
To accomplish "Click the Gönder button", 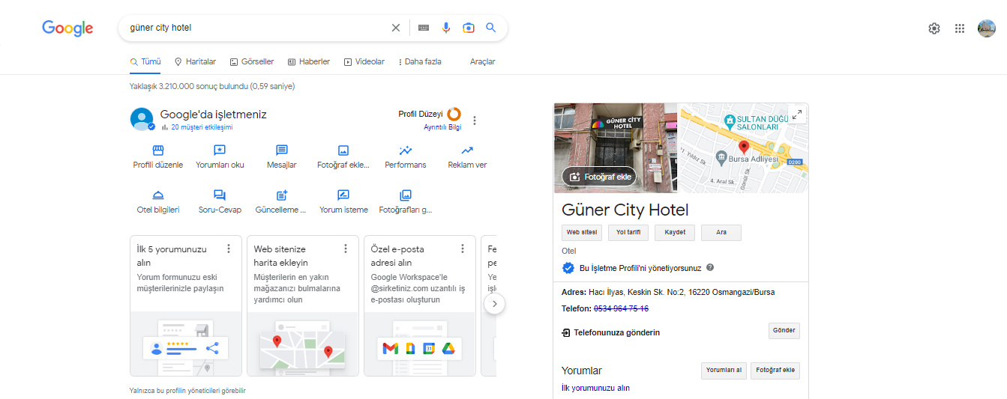I will 784,331.
